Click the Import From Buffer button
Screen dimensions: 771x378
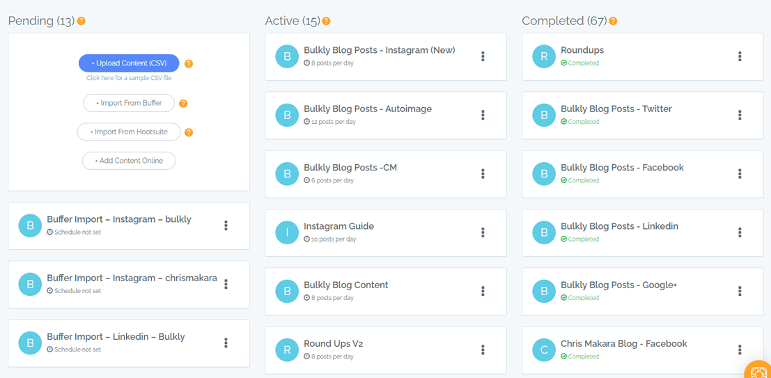(x=129, y=103)
